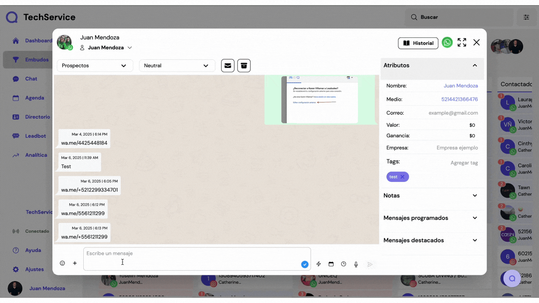Click the clock schedule message icon
539x303 pixels.
pos(343,264)
